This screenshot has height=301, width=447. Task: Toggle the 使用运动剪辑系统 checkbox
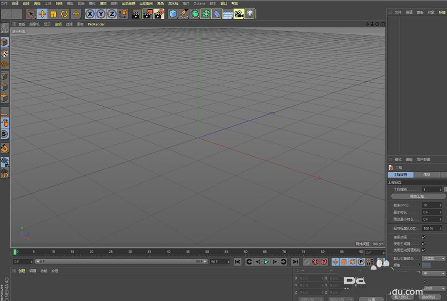424,250
